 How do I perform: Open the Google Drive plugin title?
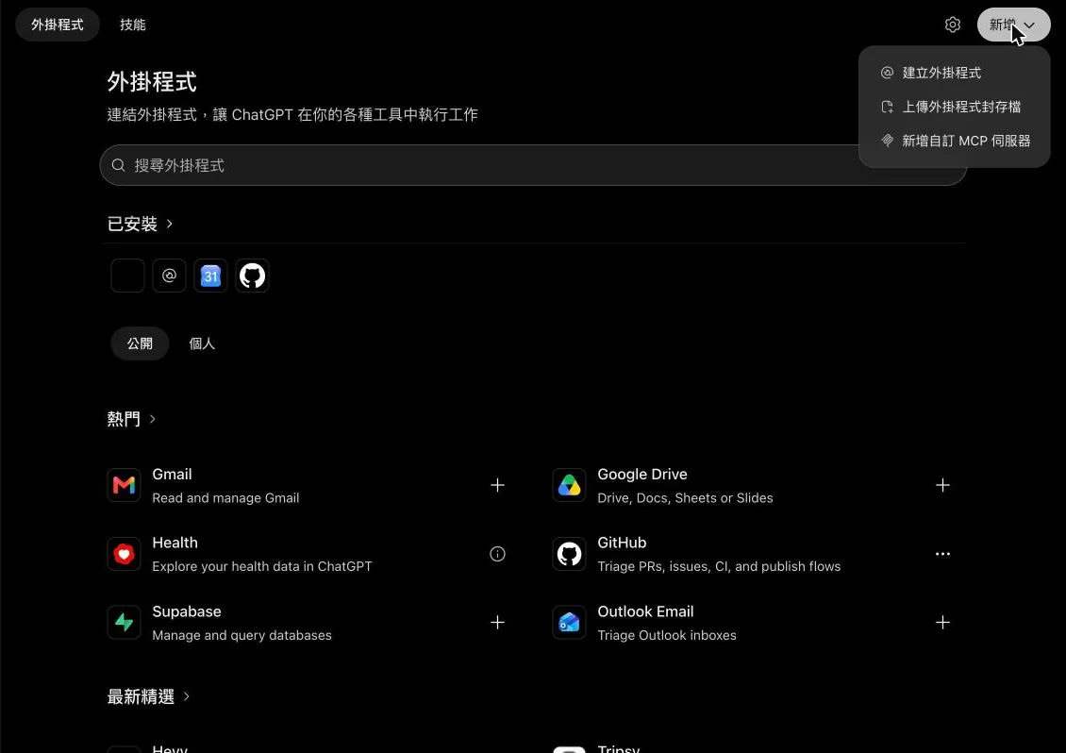pos(642,474)
